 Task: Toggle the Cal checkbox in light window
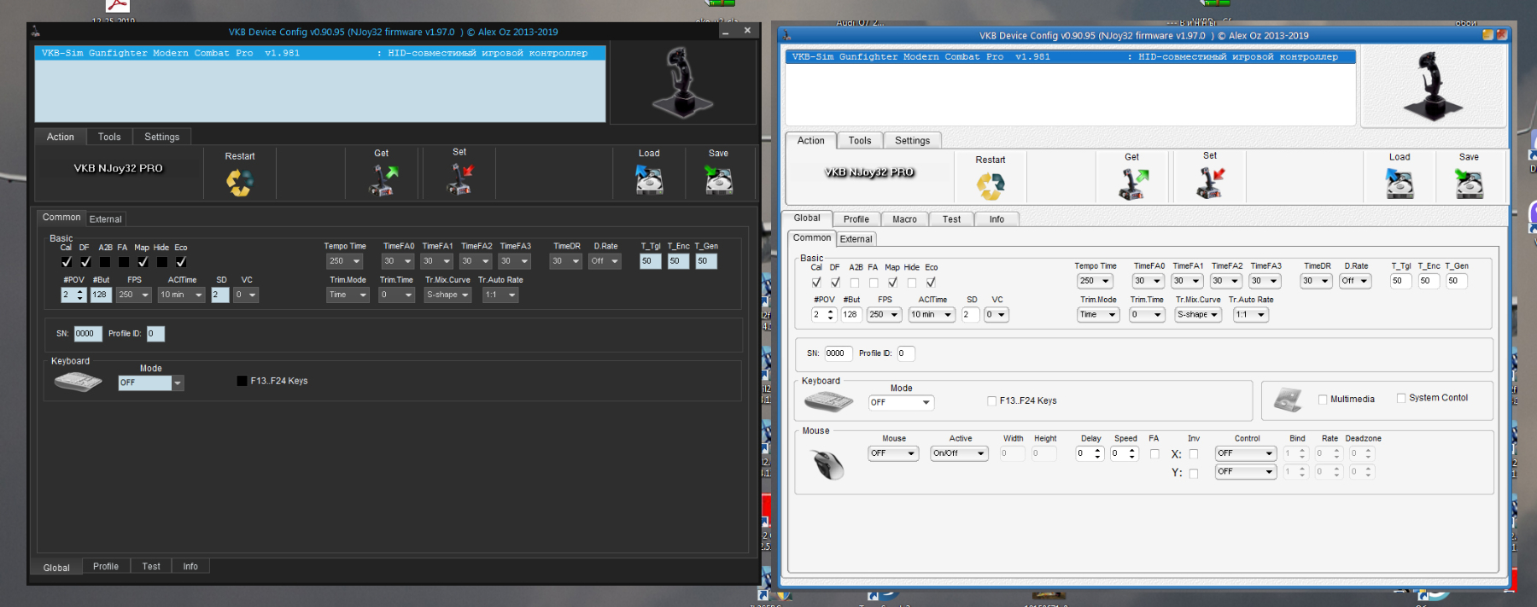816,283
